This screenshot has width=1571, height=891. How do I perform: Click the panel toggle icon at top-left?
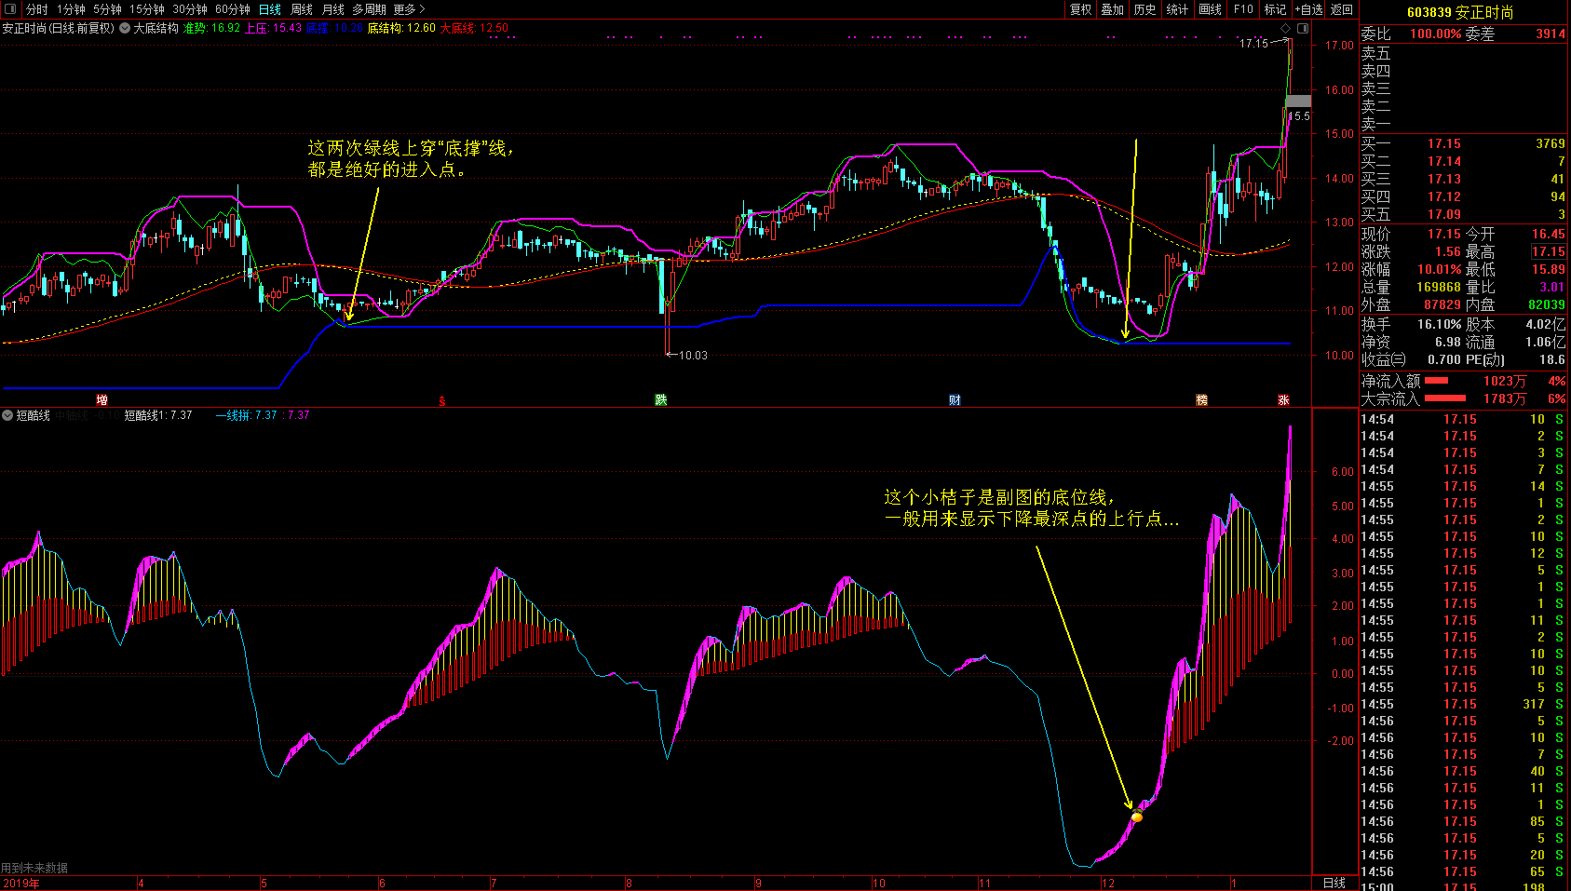click(x=12, y=9)
